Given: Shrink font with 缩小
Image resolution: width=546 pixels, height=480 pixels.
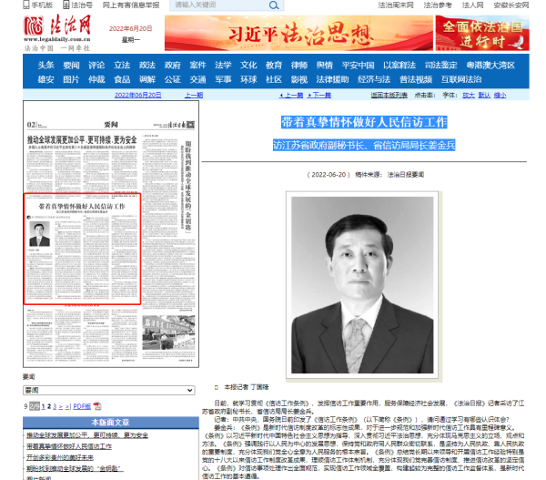Looking at the screenshot, I should [x=500, y=95].
